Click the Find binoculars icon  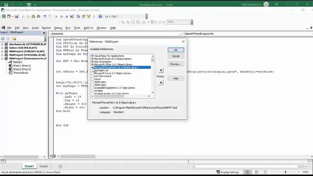(38, 16)
